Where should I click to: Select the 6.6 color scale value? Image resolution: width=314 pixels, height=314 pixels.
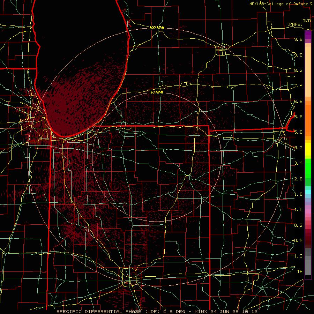(298, 101)
